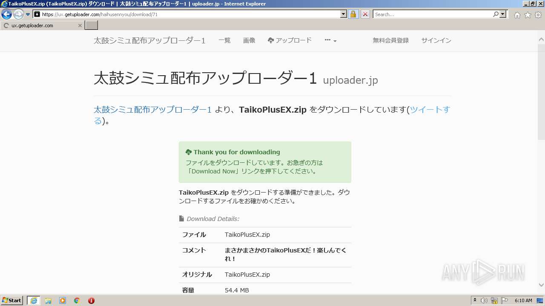Click the browser Forward arrow button
The image size is (545, 306).
18,14
